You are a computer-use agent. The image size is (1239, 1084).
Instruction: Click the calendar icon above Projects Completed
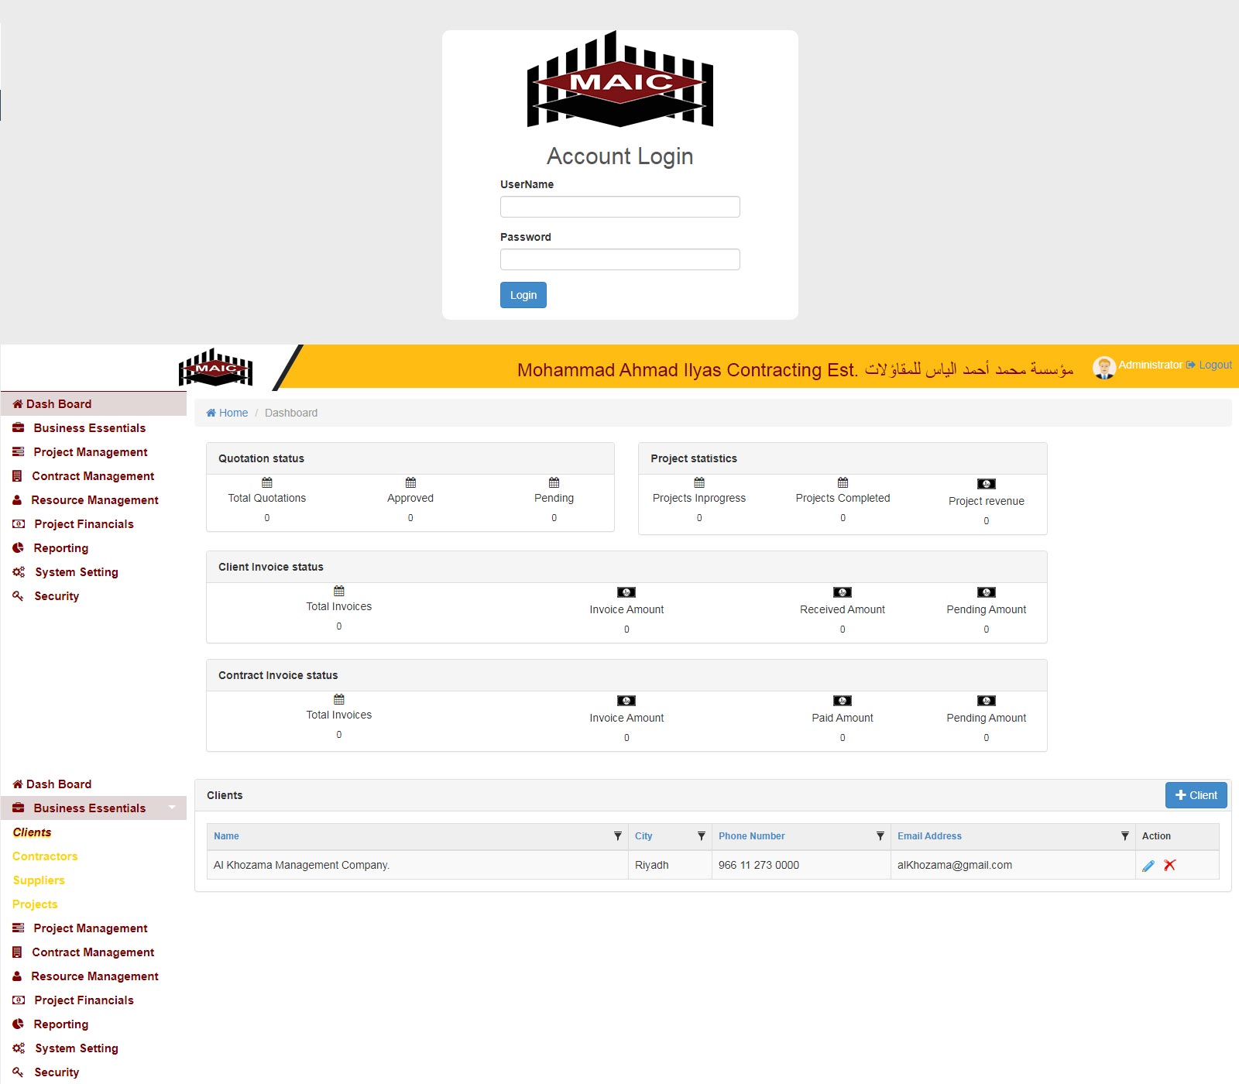[x=843, y=482]
